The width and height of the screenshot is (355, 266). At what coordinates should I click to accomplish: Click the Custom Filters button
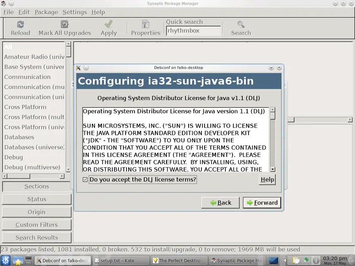point(37,225)
